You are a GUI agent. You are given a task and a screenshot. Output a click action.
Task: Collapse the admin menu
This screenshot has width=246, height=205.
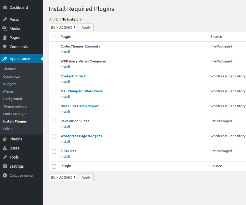(17, 175)
